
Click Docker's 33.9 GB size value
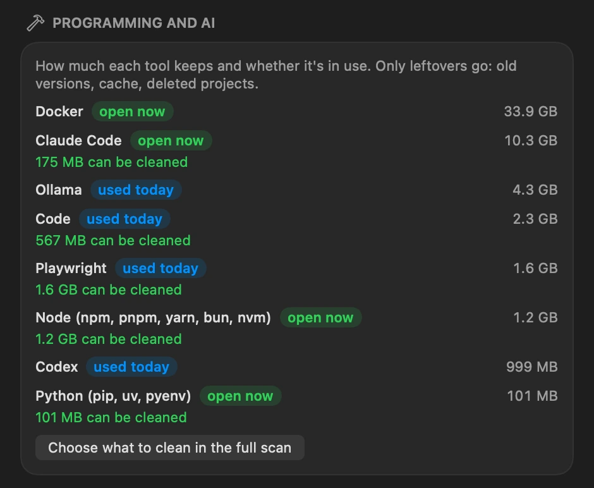pyautogui.click(x=530, y=111)
